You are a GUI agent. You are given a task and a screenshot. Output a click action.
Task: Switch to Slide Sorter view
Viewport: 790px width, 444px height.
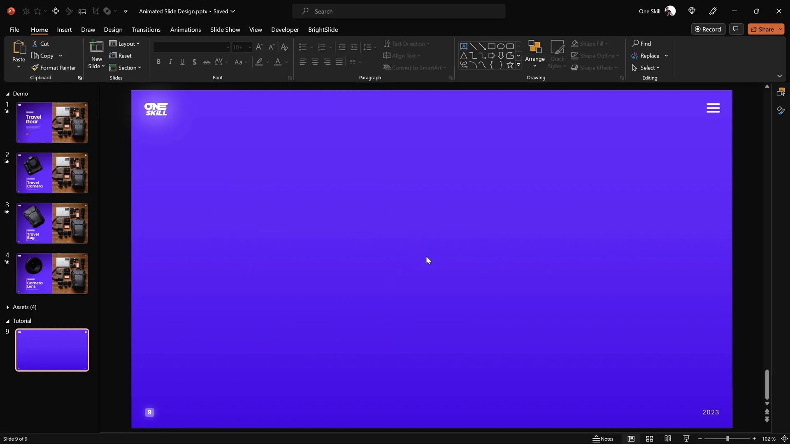pos(649,439)
